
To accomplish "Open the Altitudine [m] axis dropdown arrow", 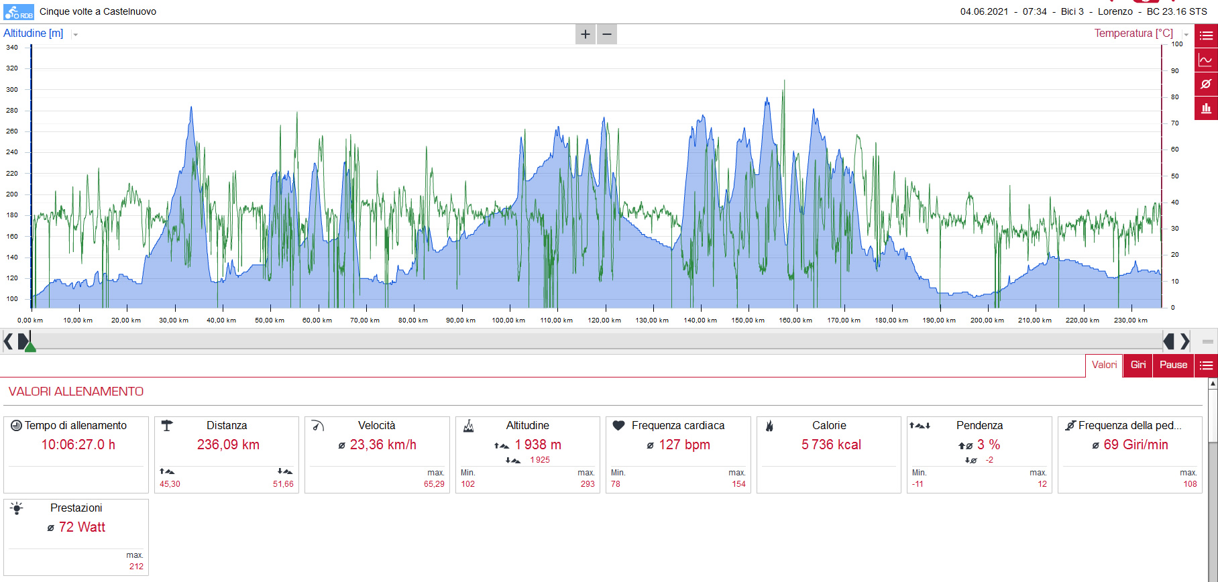I will pos(75,35).
